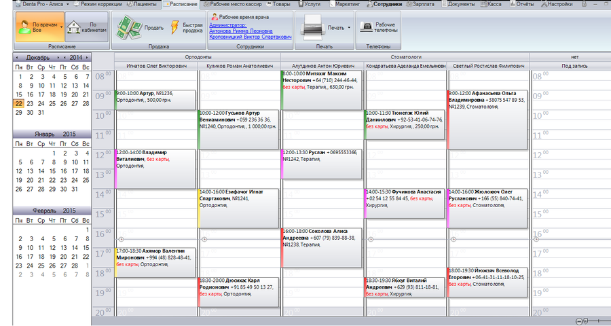Select December 23 in the calendar
Screen dimensions: 611x326
click(x=30, y=104)
